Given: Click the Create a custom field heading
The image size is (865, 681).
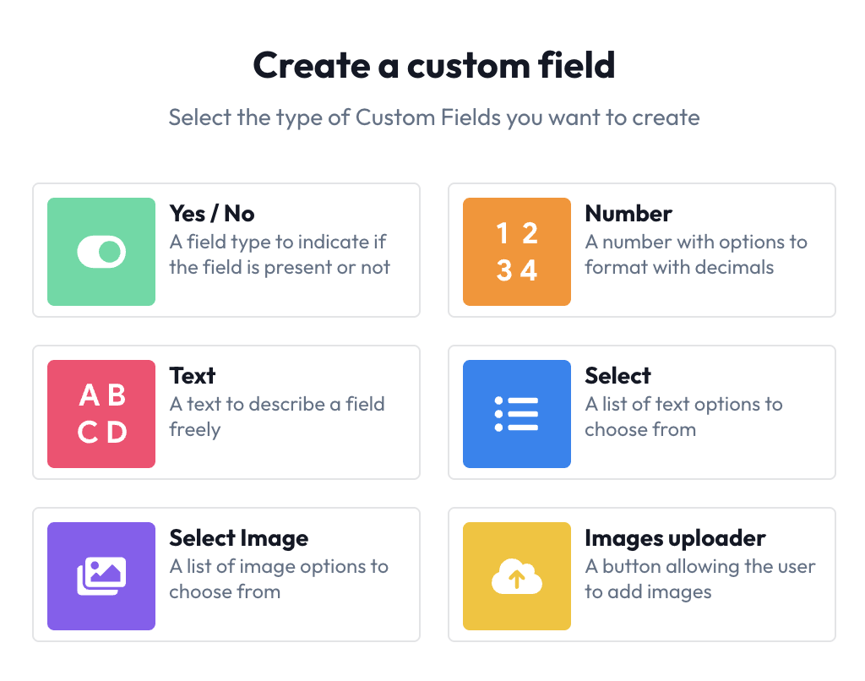Looking at the screenshot, I should (x=432, y=64).
